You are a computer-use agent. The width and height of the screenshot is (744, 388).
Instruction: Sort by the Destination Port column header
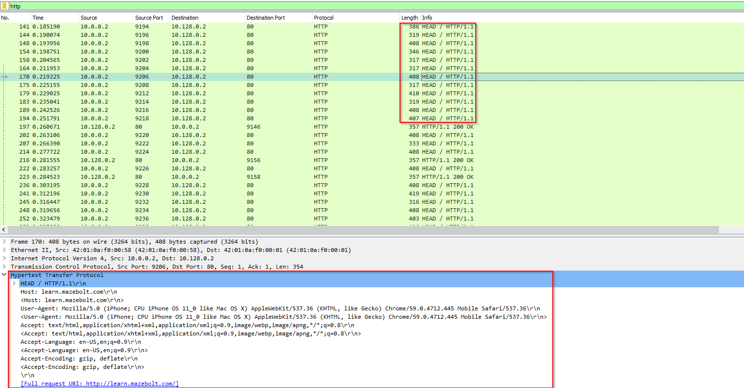(265, 18)
